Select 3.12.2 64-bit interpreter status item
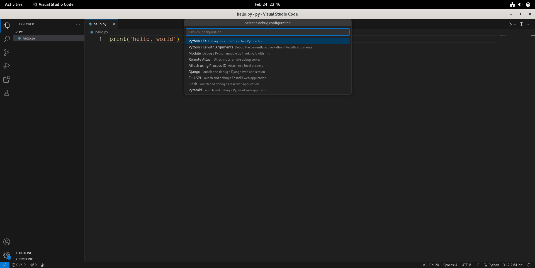 click(x=513, y=265)
